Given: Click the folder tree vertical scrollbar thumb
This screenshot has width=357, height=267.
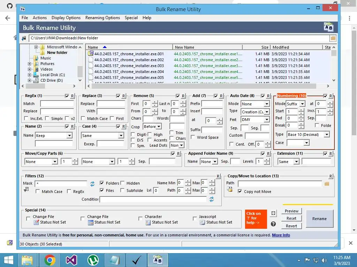Looking at the screenshot, I should [80, 72].
